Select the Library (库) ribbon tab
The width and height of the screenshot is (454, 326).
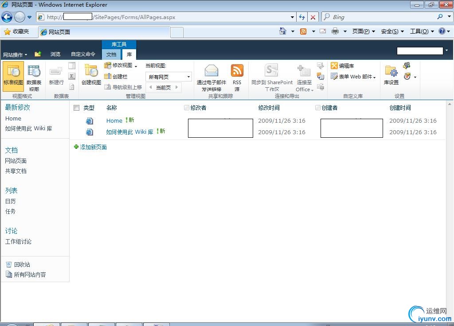point(129,54)
